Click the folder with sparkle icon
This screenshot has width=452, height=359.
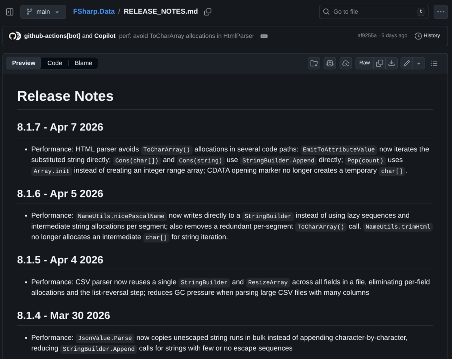point(314,63)
